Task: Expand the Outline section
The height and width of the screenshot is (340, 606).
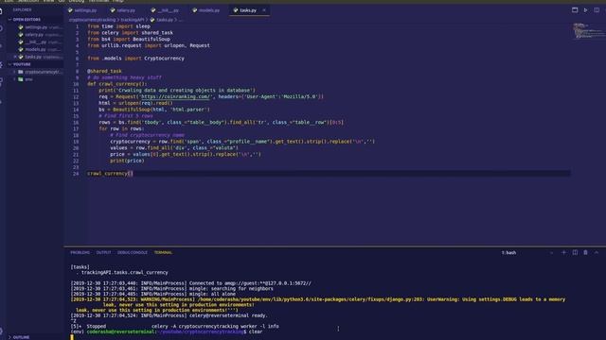Action: [21, 337]
